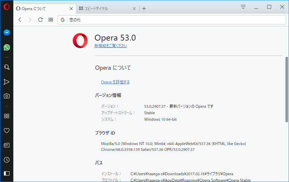
Task: Open a new tab with plus button
Action: point(144,9)
